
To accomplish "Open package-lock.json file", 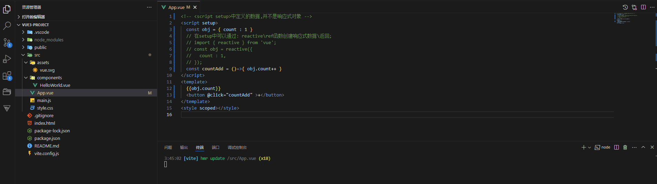I will (x=86, y=131).
